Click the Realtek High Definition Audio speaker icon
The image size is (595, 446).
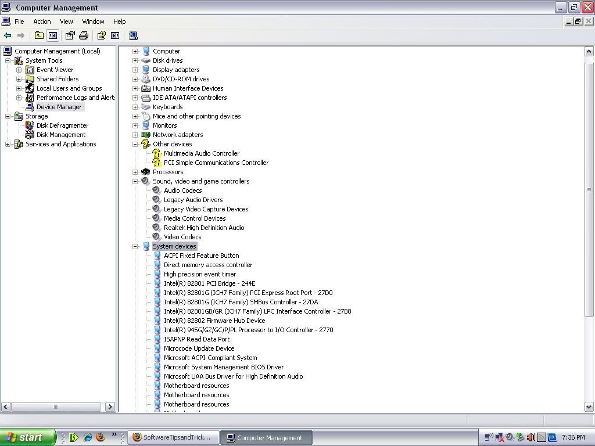(x=156, y=228)
